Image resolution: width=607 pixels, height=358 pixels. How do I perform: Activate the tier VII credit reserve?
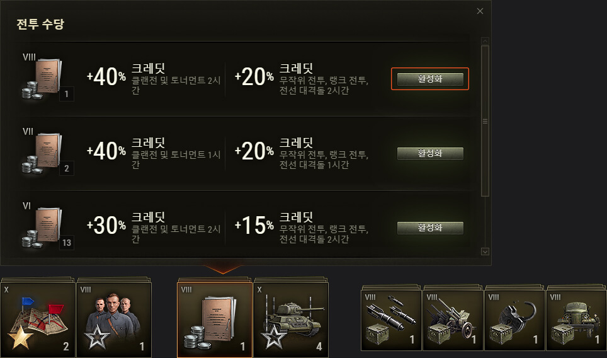[430, 153]
